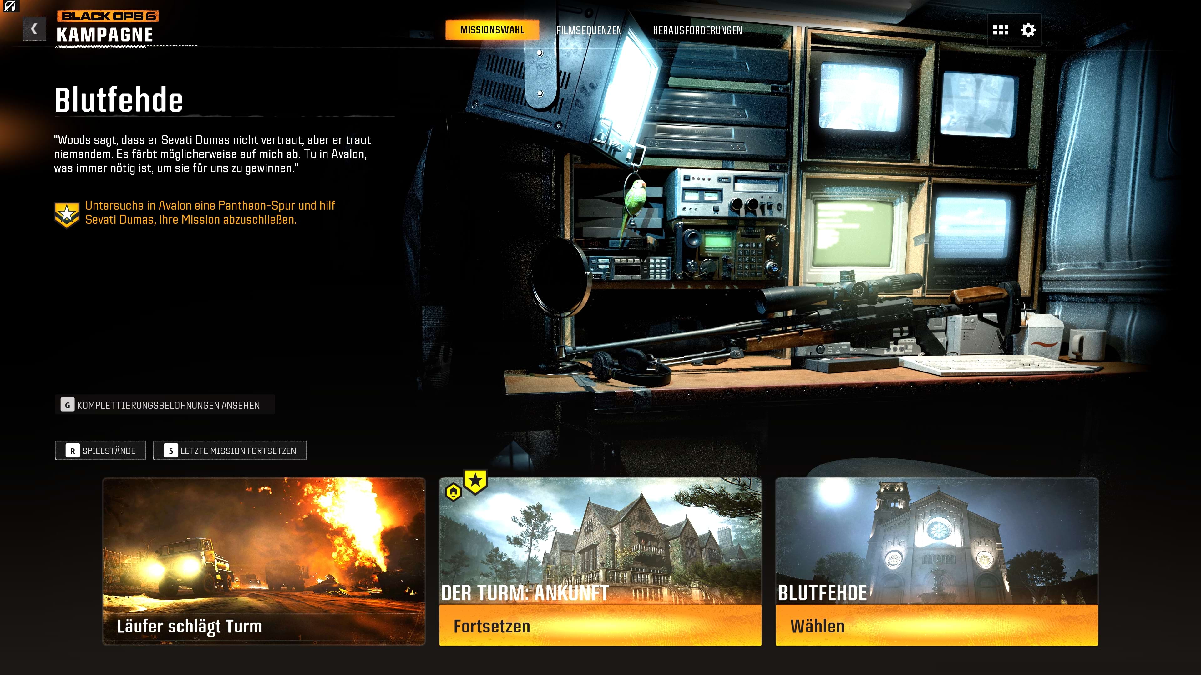
Task: Open the grid menu icon
Action: tap(1001, 30)
